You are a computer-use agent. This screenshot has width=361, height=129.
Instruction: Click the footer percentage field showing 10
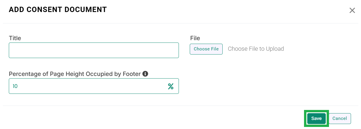(94, 86)
